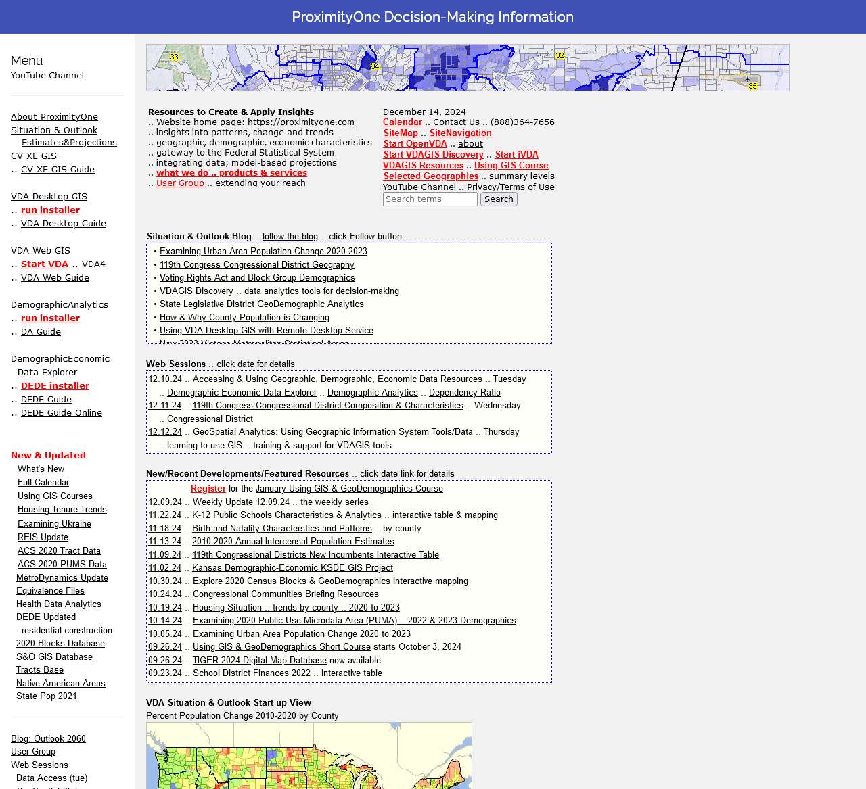Open the Full Calendar link
Viewport: 866px width, 789px height.
coord(43,483)
